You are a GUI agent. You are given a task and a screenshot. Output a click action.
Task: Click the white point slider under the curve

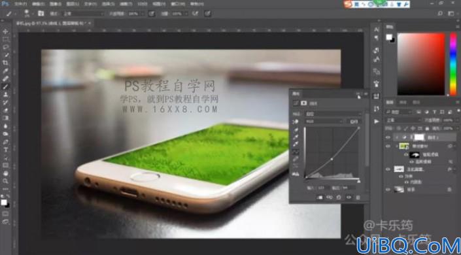359,182
